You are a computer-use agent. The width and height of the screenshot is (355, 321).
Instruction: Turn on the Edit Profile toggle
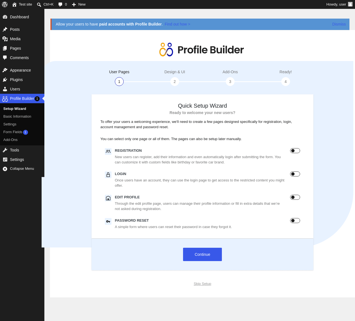click(295, 197)
